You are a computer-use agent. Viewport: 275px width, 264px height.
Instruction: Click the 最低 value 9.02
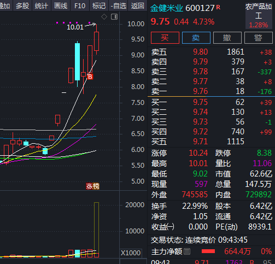coord(200,174)
